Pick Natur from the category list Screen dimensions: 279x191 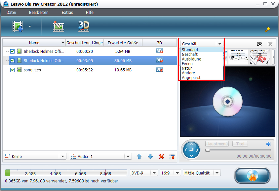coord(202,68)
